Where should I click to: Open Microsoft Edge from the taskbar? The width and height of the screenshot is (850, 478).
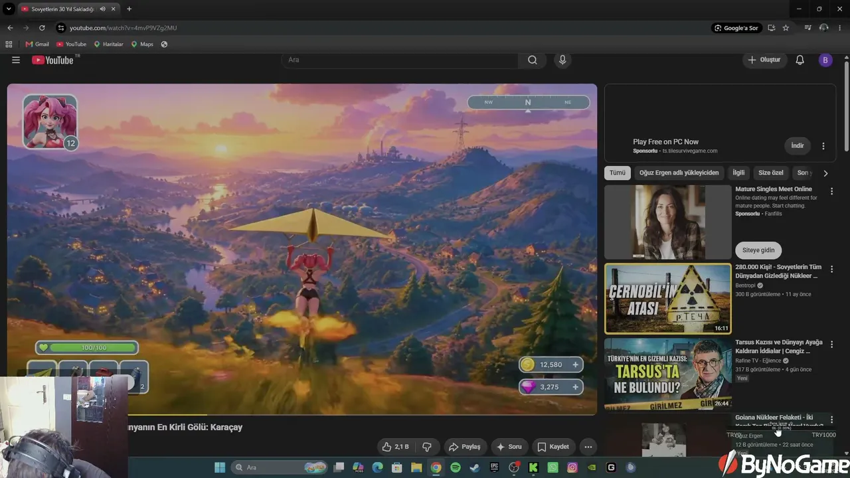378,467
